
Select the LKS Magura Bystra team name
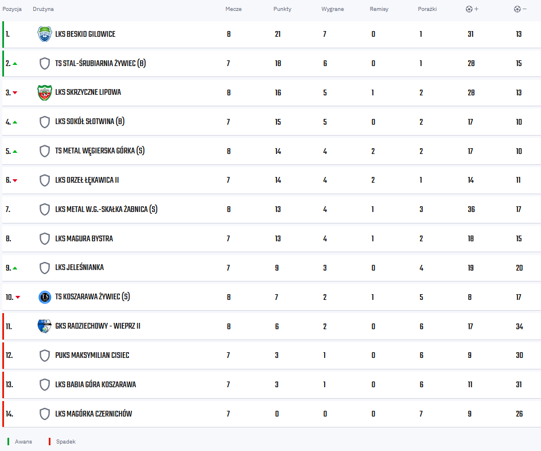click(84, 239)
